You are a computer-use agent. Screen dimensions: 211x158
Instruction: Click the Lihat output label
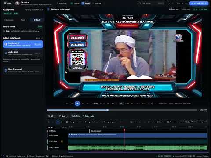(204, 110)
